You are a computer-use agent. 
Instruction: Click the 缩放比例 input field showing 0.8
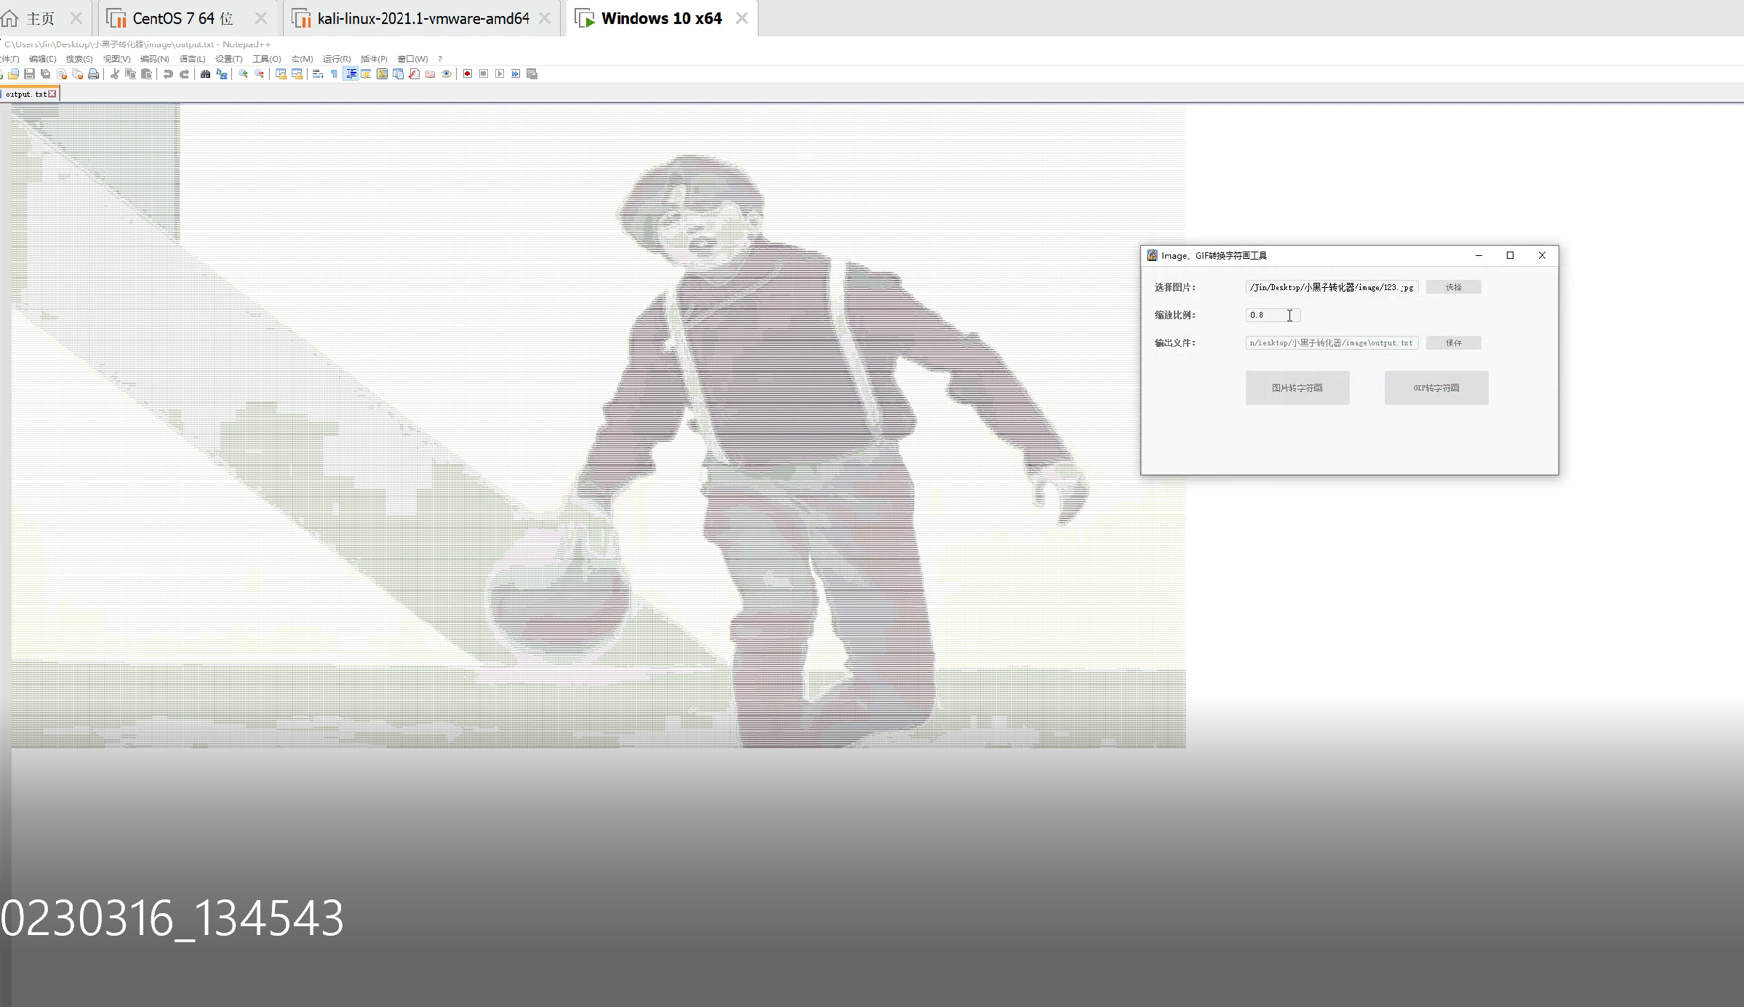click(x=1271, y=315)
